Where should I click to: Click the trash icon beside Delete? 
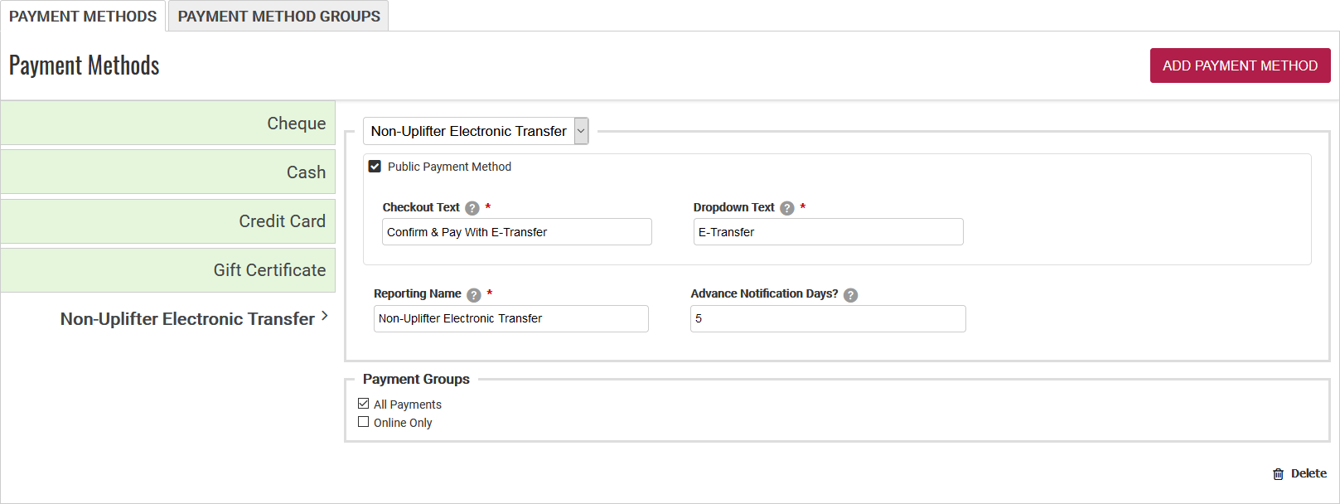(1277, 473)
